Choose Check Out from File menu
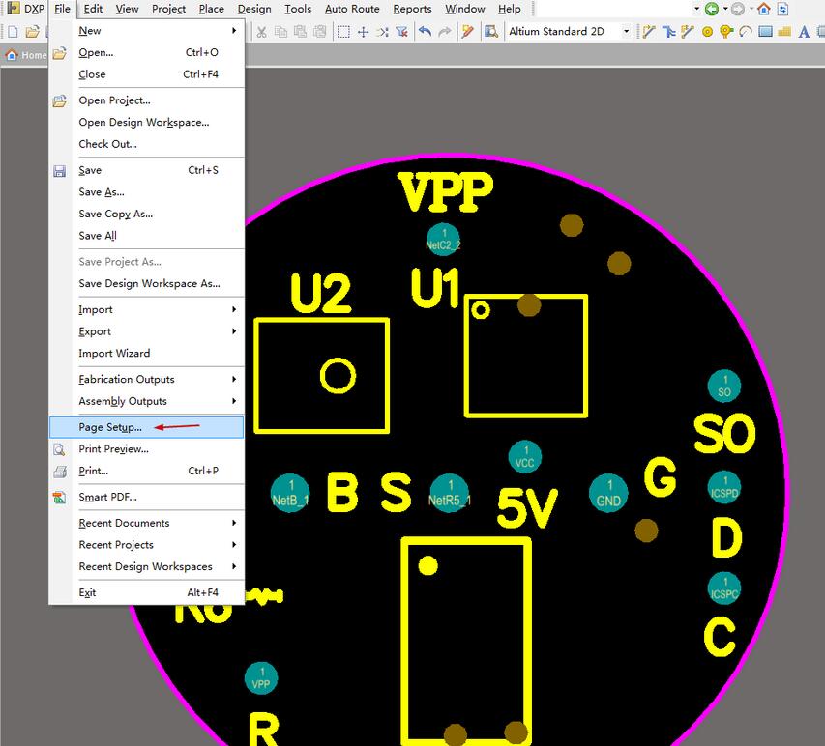Viewport: 825px width, 746px height. point(146,144)
